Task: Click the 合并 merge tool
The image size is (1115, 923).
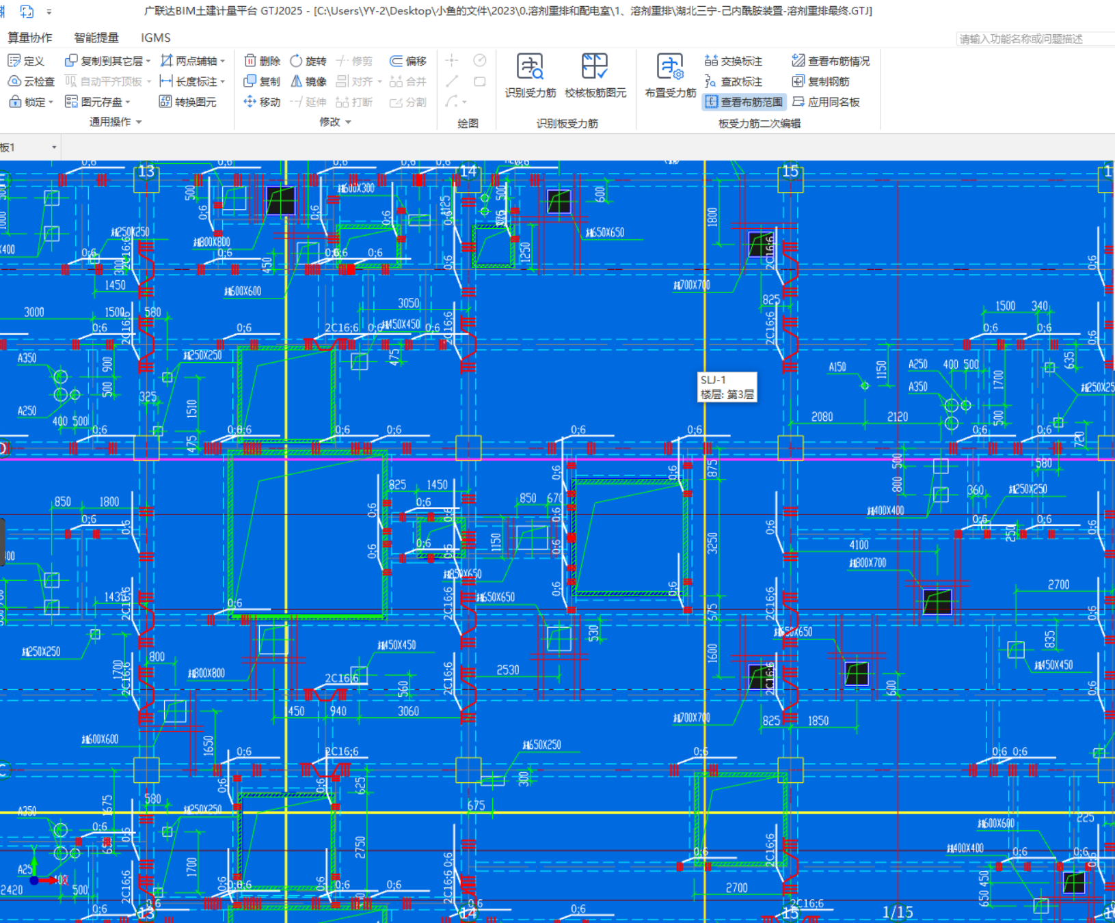Action: coord(408,81)
